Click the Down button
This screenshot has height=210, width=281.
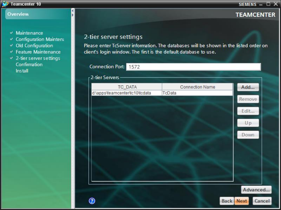248,135
